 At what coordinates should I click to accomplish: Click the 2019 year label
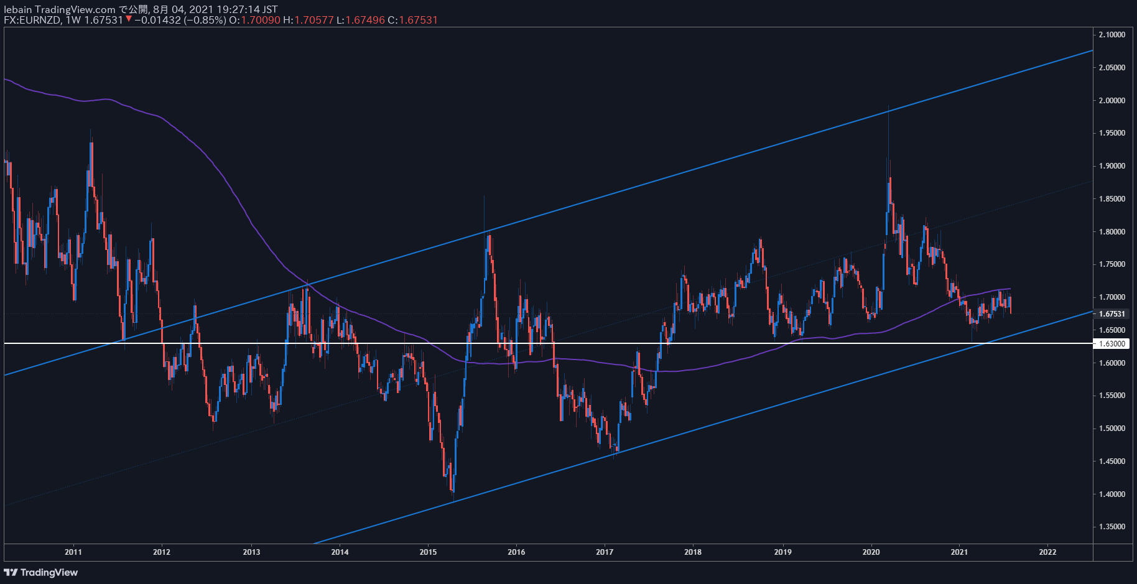pos(782,552)
